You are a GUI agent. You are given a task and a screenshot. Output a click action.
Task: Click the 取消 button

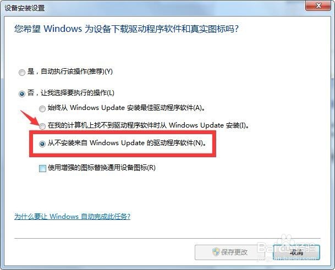[296, 252]
